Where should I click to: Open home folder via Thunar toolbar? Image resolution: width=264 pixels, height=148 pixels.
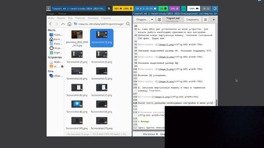click(69, 24)
